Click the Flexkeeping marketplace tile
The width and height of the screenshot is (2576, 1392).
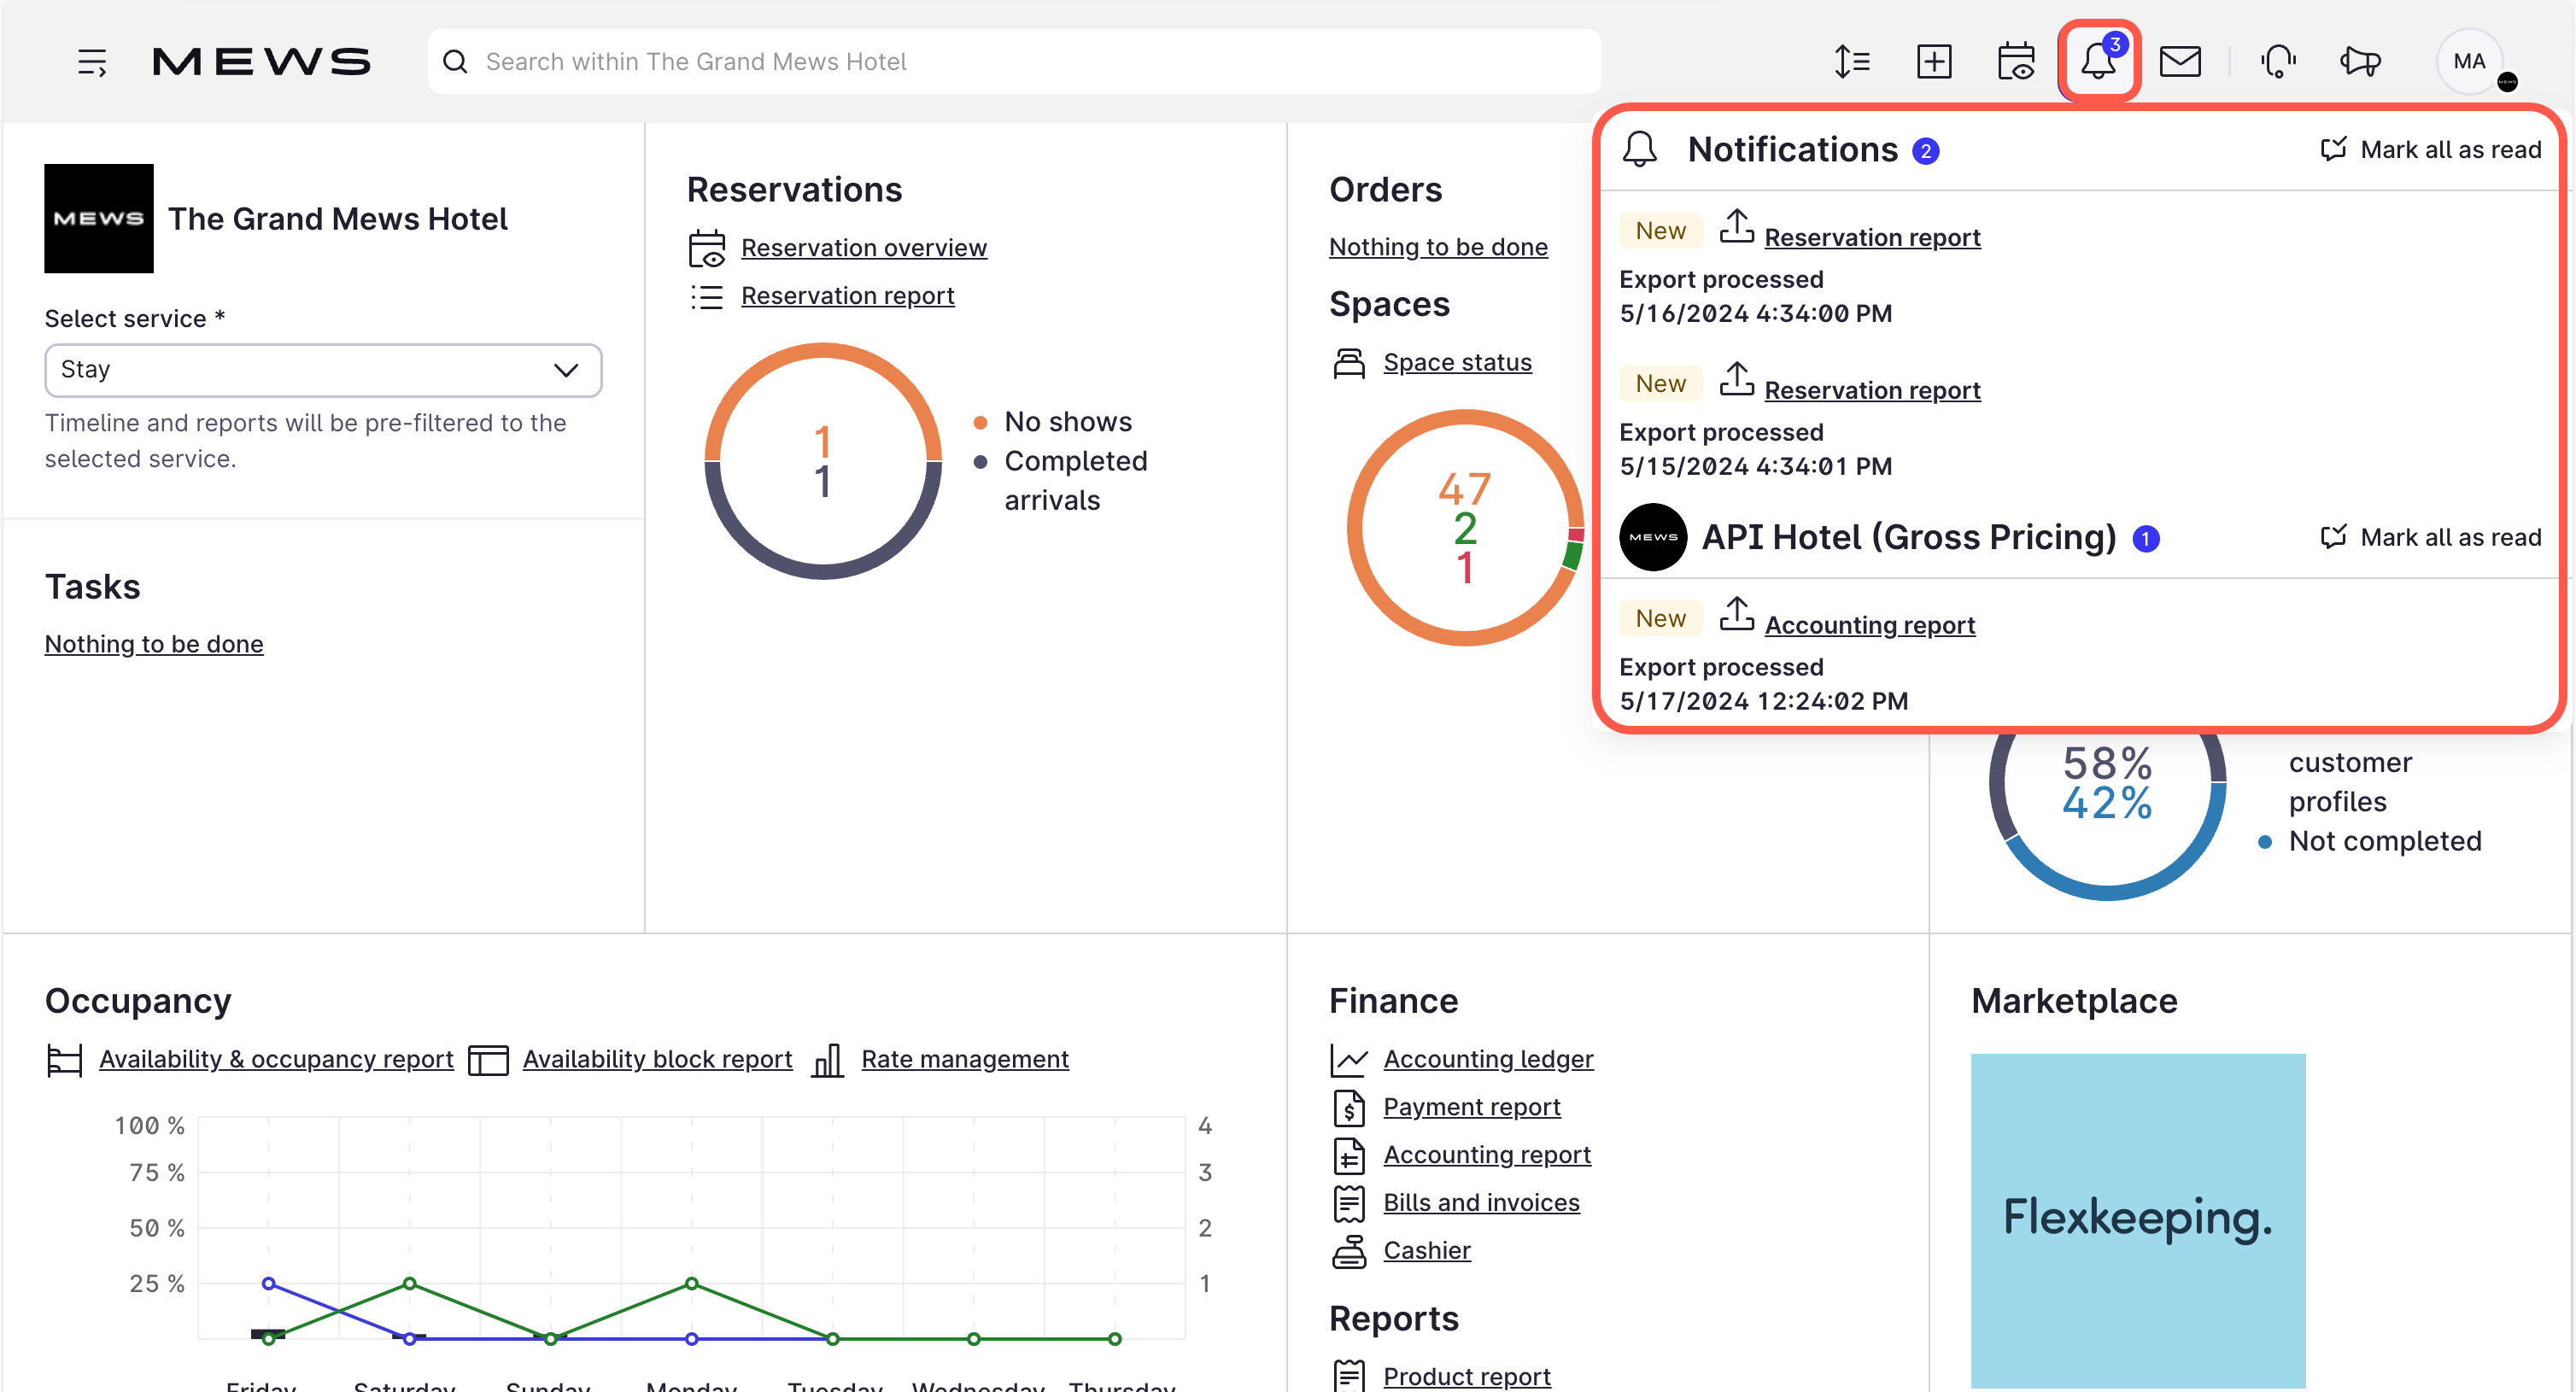coord(2137,1221)
